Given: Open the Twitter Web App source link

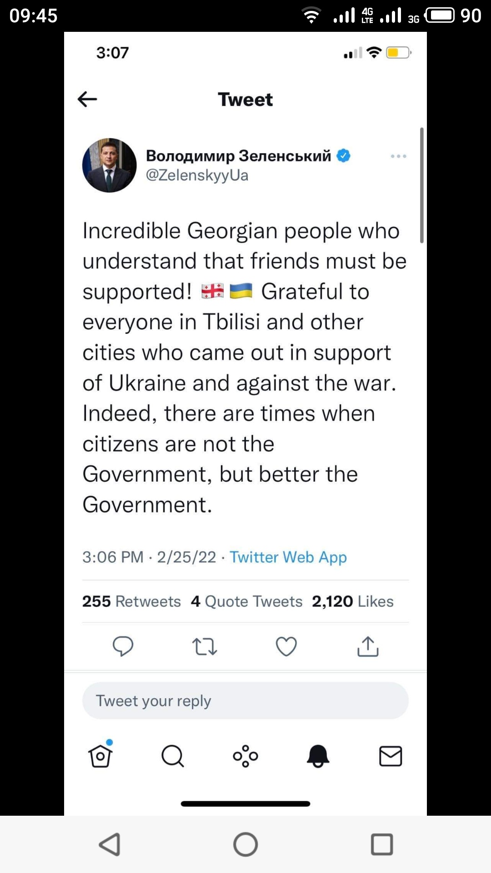Looking at the screenshot, I should [x=288, y=557].
